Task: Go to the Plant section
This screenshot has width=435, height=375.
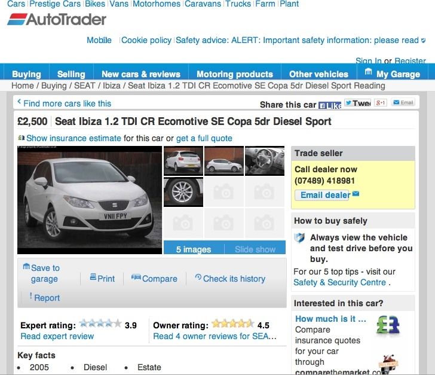Action: tap(289, 4)
